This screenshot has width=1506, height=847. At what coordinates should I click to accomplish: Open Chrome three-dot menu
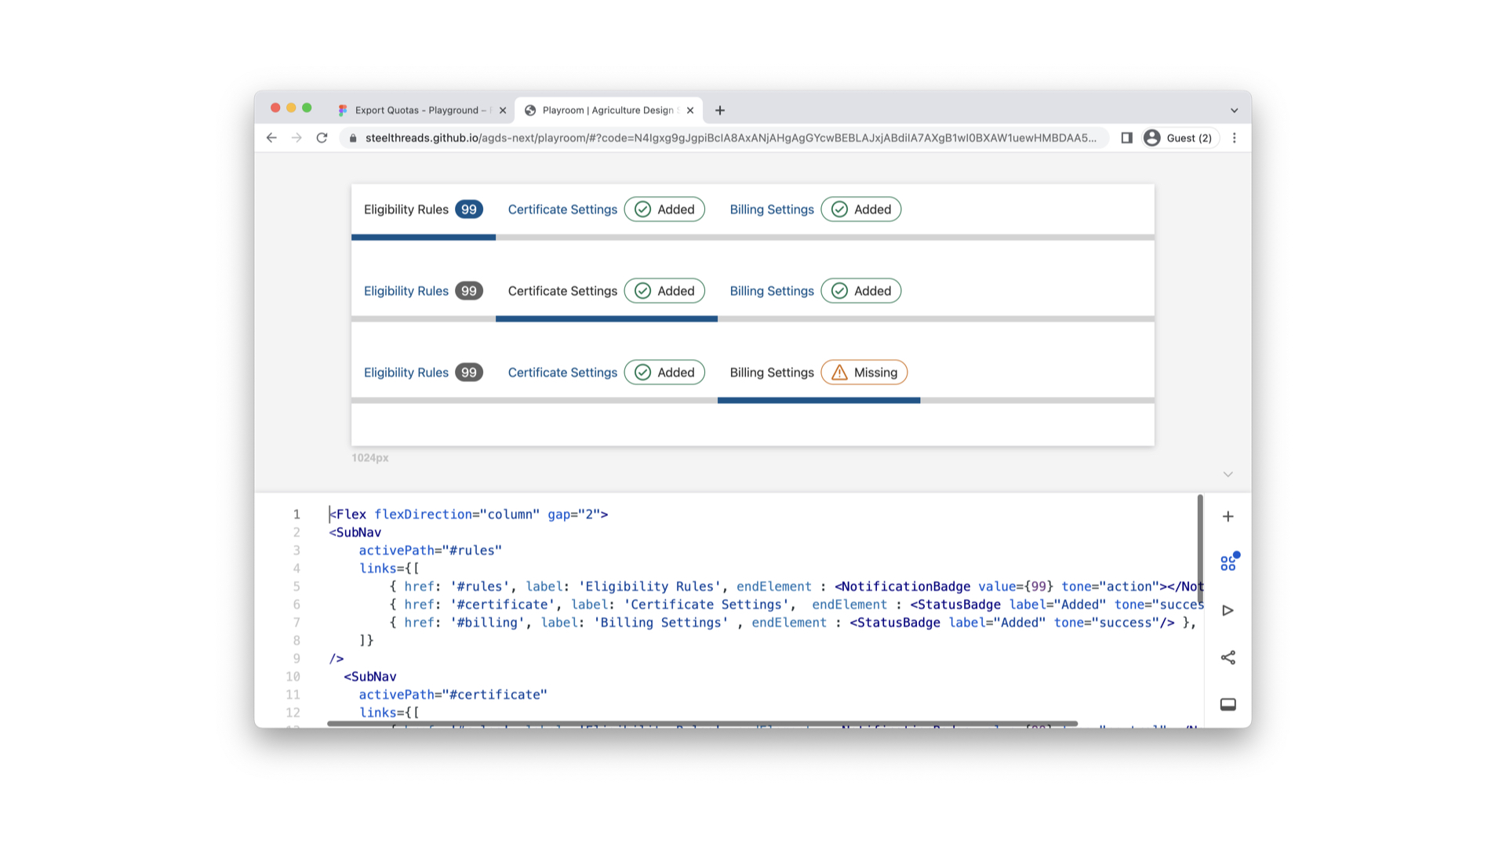pos(1235,138)
